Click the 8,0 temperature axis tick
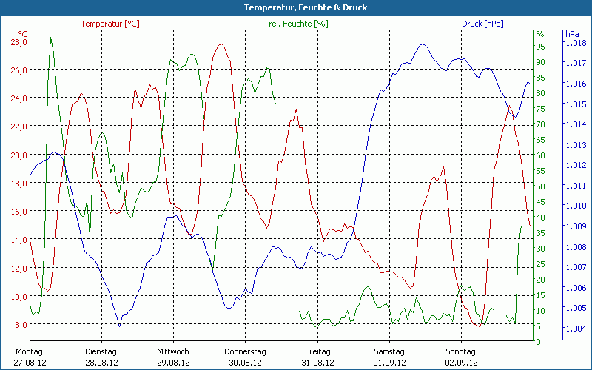 20,324
